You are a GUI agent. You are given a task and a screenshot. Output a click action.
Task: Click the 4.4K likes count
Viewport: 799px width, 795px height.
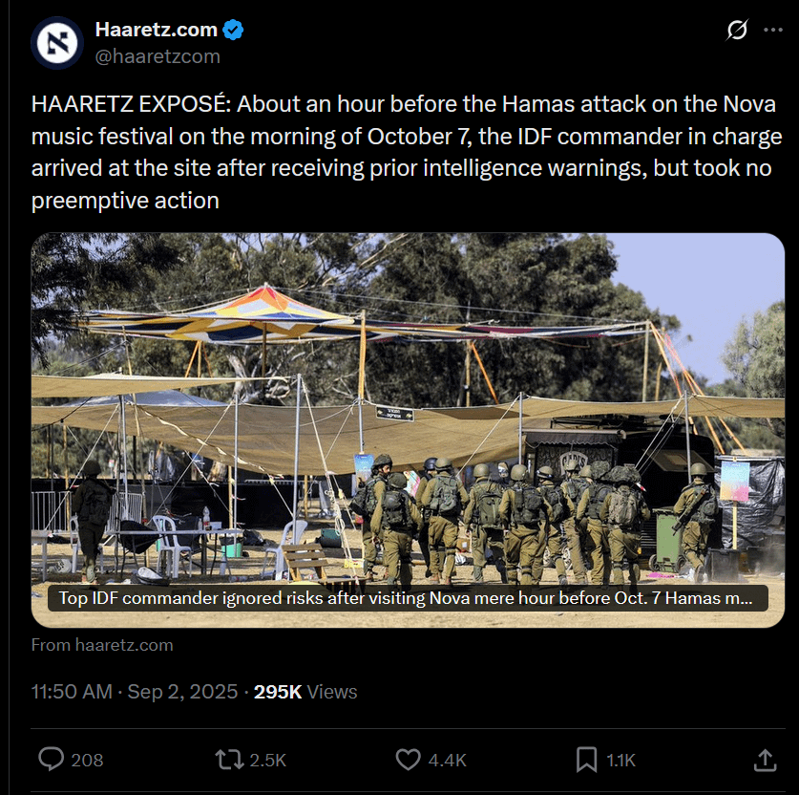(448, 761)
